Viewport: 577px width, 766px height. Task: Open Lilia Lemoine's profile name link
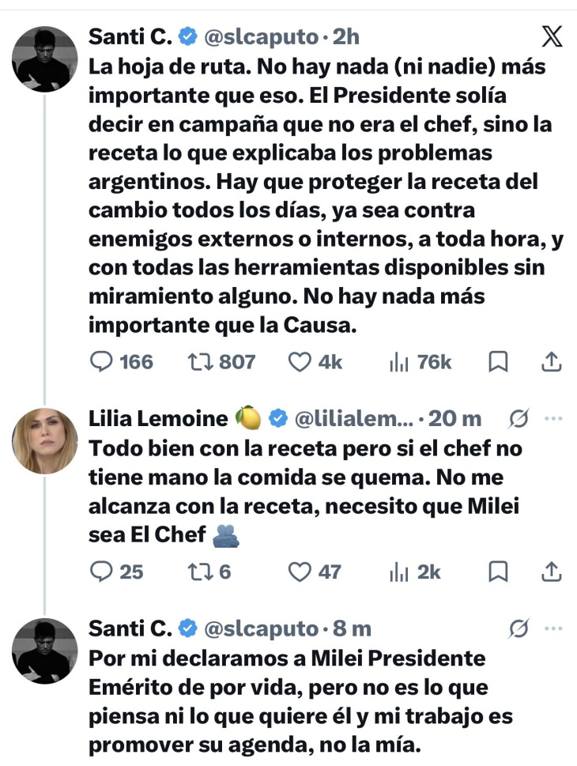coord(158,419)
